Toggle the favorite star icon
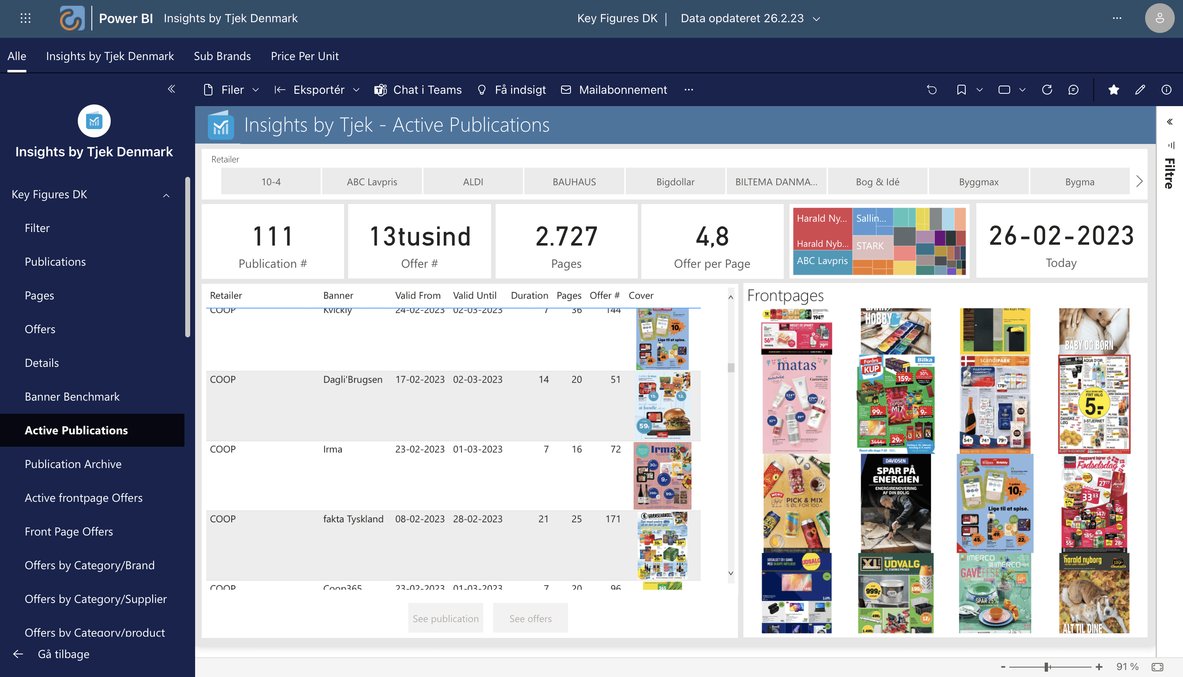The width and height of the screenshot is (1183, 677). [1113, 90]
